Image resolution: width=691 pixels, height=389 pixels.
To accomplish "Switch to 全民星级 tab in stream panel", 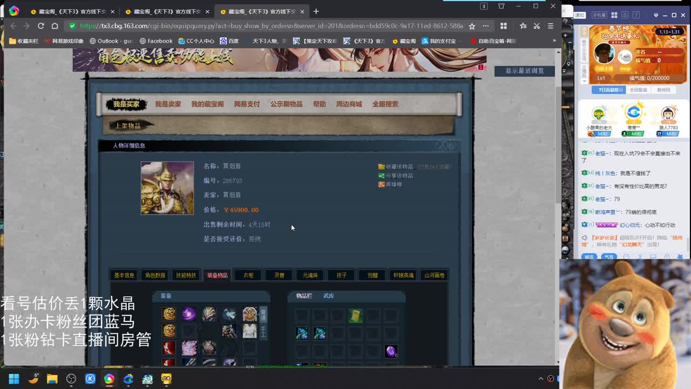I will pos(638,90).
